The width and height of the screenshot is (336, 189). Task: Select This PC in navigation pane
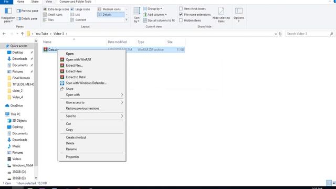pyautogui.click(x=13, y=114)
